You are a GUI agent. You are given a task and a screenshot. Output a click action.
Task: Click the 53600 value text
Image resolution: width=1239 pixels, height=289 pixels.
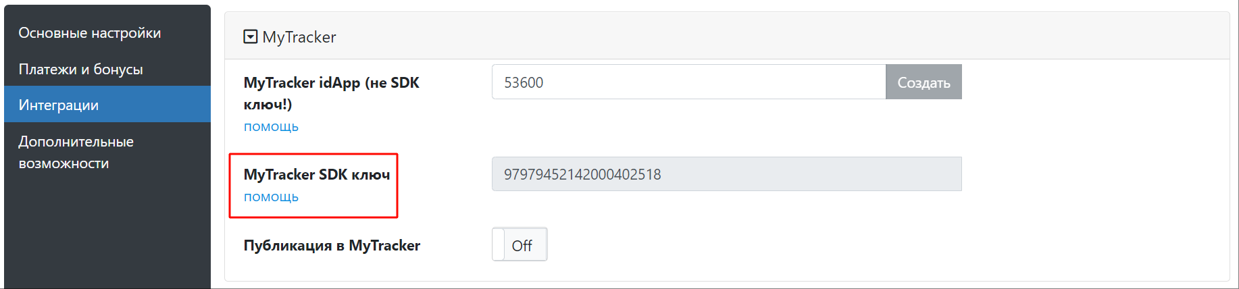[x=524, y=82]
